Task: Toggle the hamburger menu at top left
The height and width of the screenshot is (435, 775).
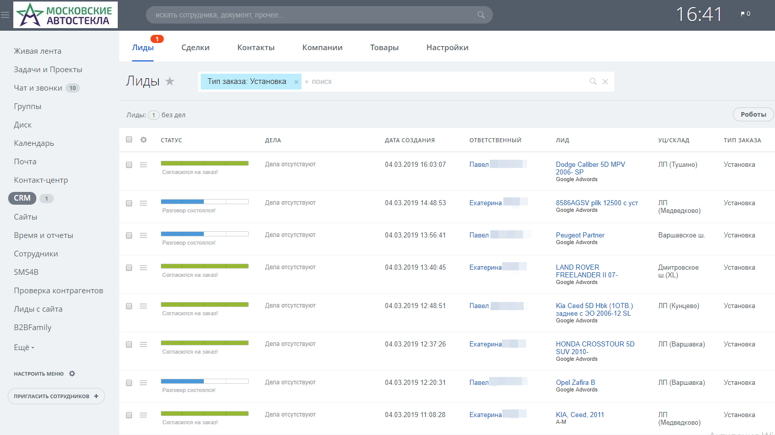Action: 5,15
